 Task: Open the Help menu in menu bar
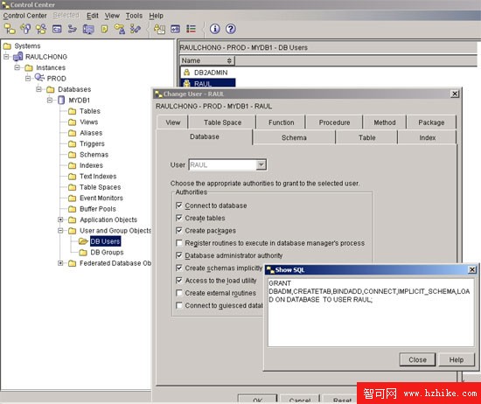tap(157, 16)
